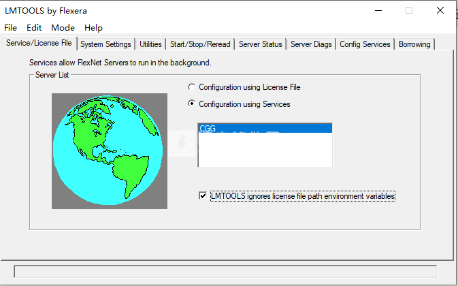458x286 pixels.
Task: Click the globe image in Server List
Action: coord(109,150)
